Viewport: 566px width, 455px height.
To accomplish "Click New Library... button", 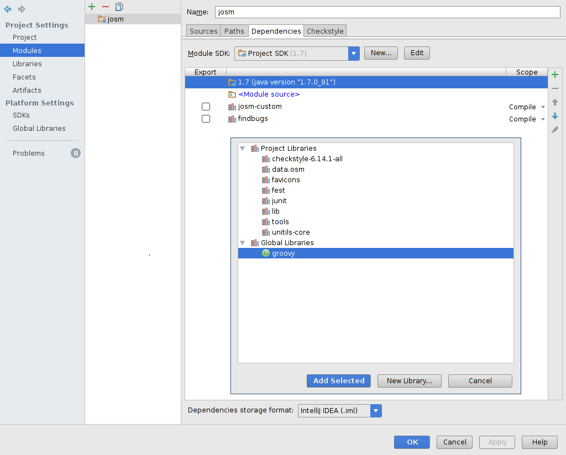I will tap(410, 380).
